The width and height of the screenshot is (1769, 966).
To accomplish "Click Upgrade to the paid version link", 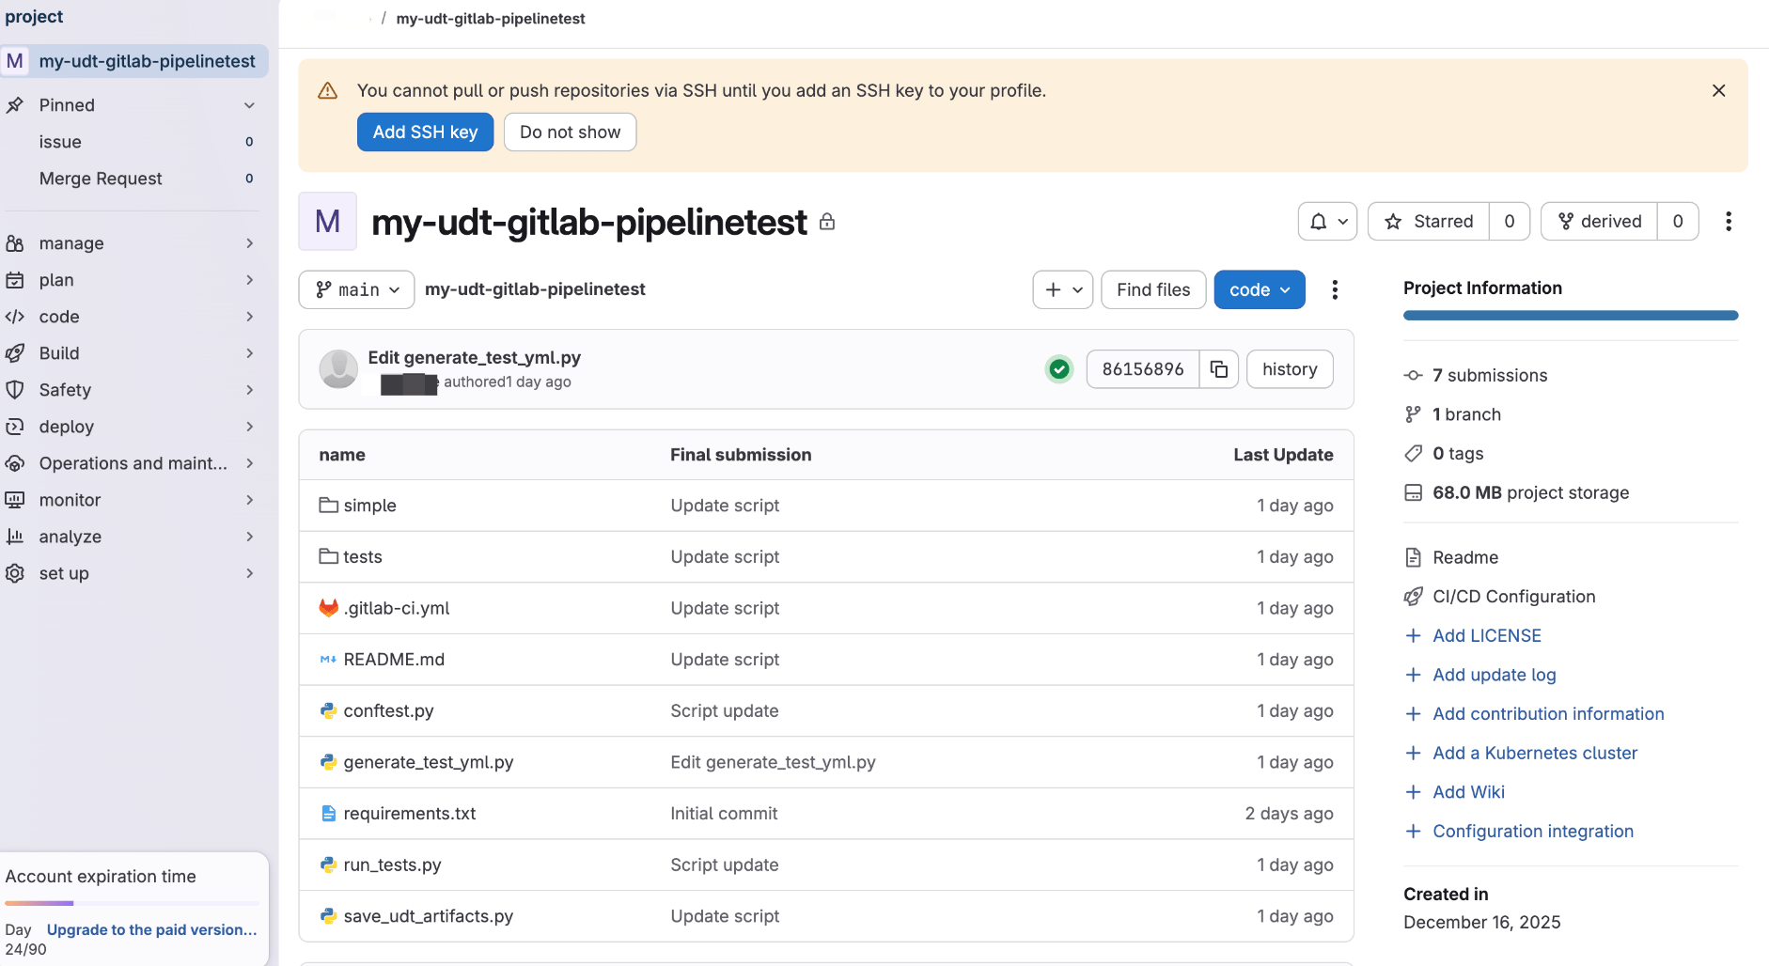I will [151, 929].
